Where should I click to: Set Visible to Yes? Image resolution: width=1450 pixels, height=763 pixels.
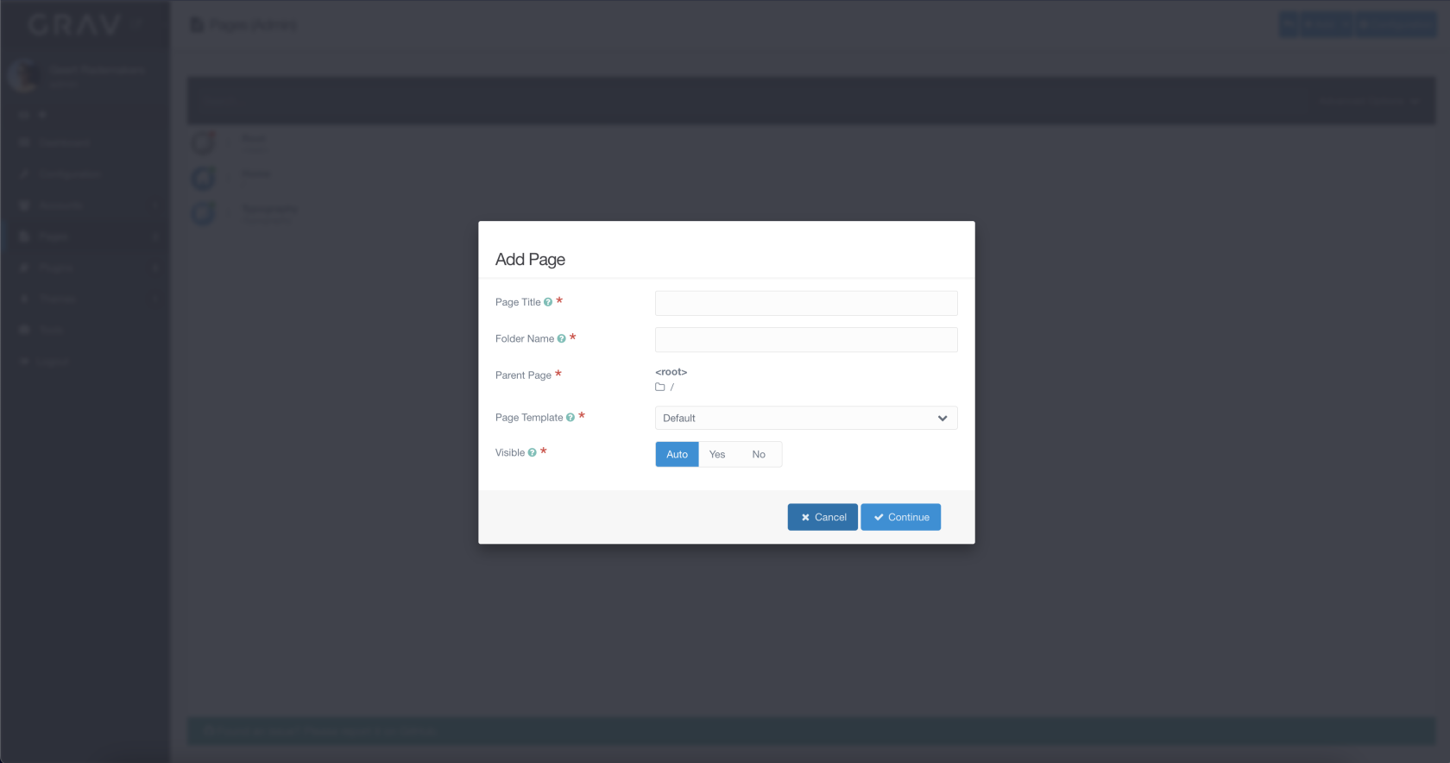pyautogui.click(x=717, y=455)
